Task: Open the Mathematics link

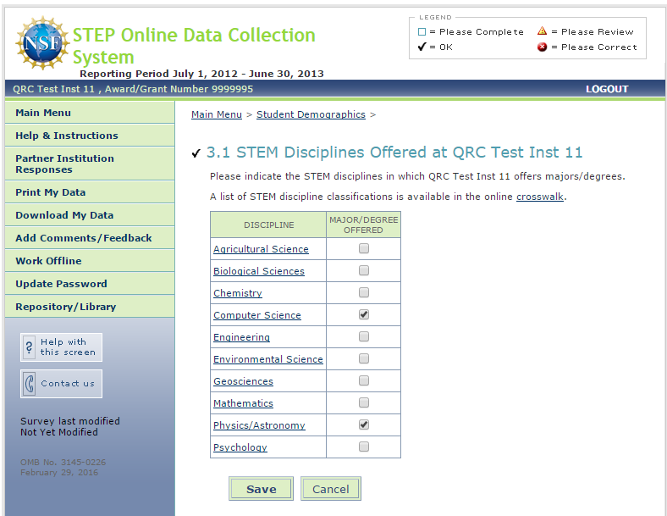Action: pos(243,403)
